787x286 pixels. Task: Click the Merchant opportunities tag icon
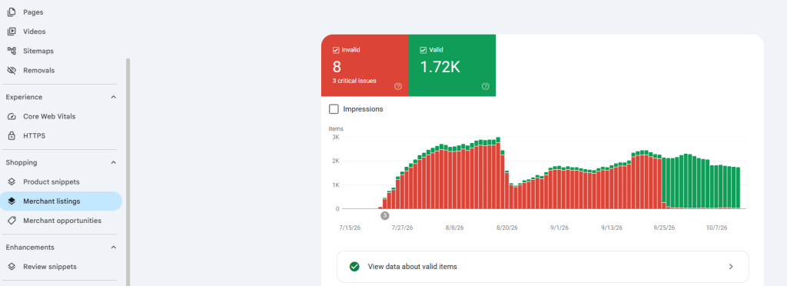tap(12, 221)
